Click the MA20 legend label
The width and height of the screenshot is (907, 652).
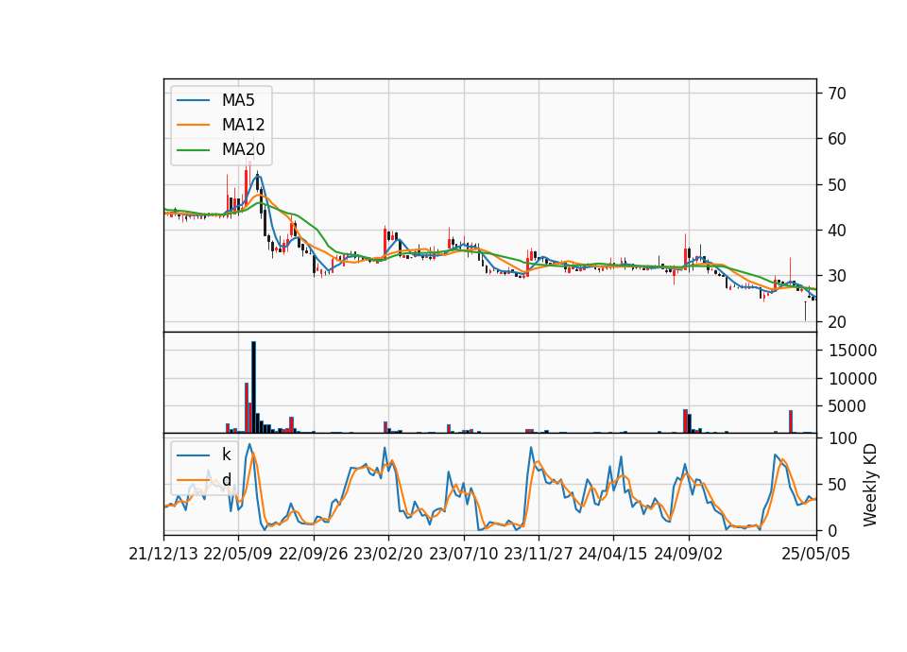point(243,149)
